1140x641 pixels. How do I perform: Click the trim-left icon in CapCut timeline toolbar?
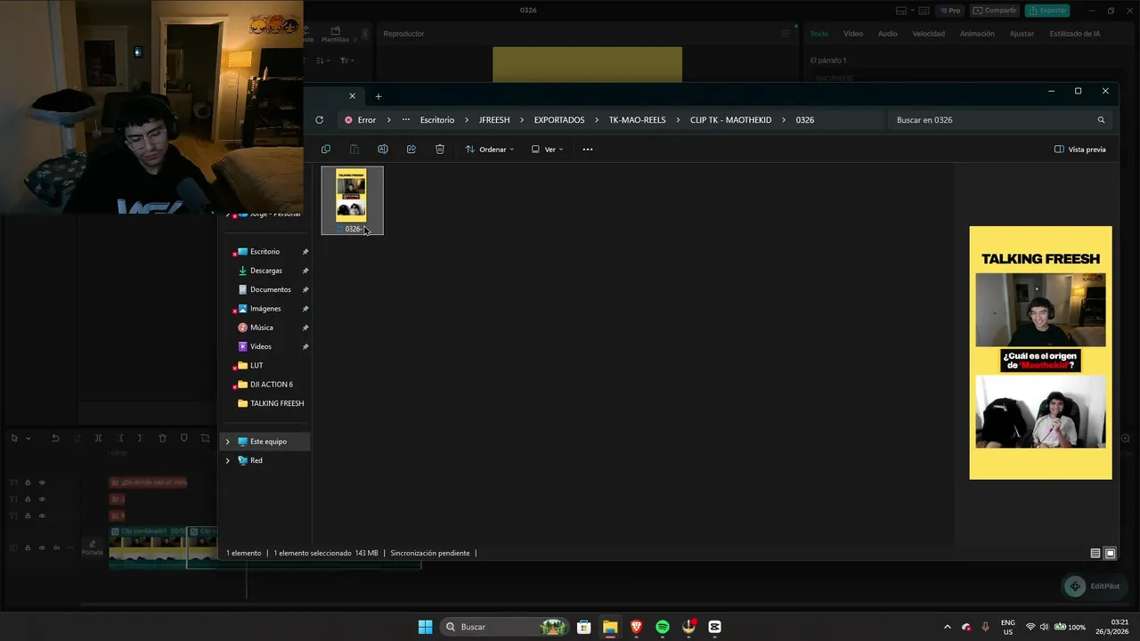coord(119,438)
